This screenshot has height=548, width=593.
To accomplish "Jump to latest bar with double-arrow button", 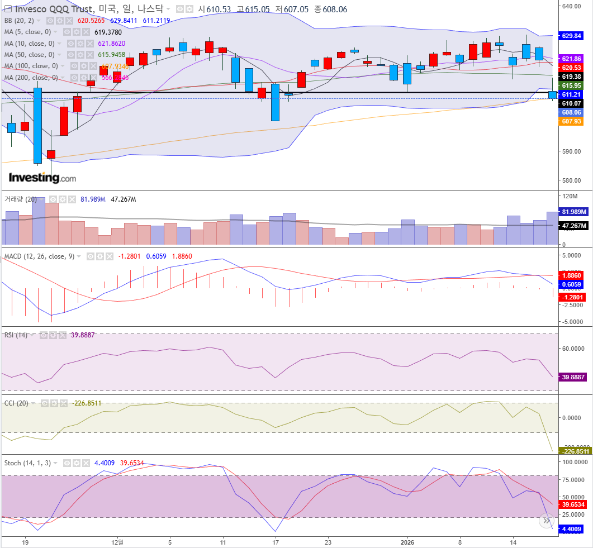I will click(547, 521).
